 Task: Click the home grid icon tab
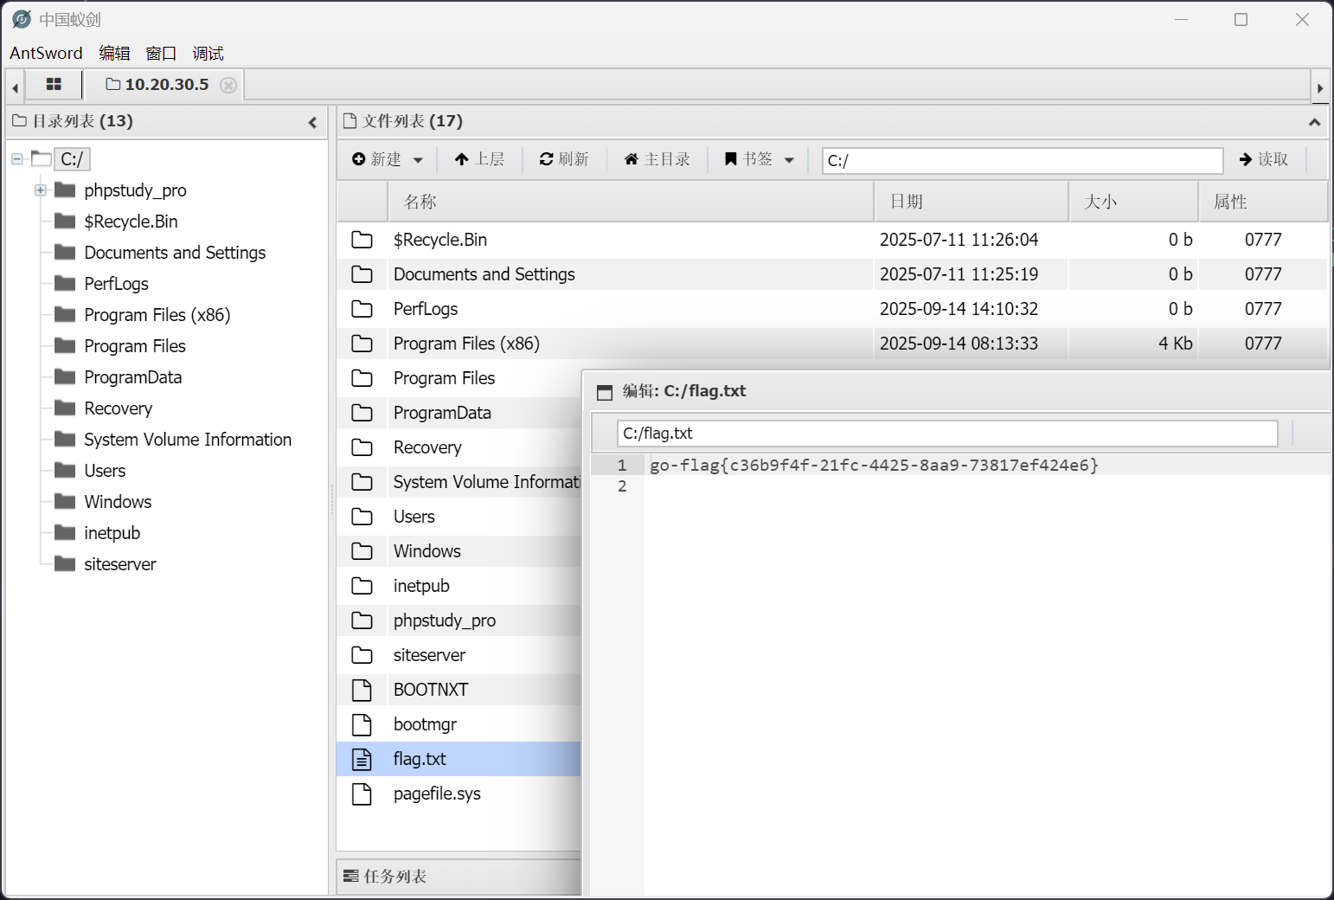pyautogui.click(x=54, y=85)
